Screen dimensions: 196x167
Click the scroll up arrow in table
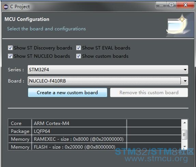tap(185, 123)
